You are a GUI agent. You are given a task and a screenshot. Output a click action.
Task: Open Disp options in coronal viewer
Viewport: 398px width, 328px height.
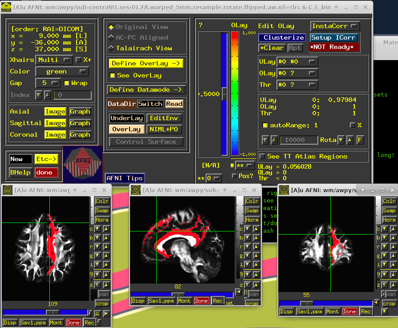click(x=286, y=312)
